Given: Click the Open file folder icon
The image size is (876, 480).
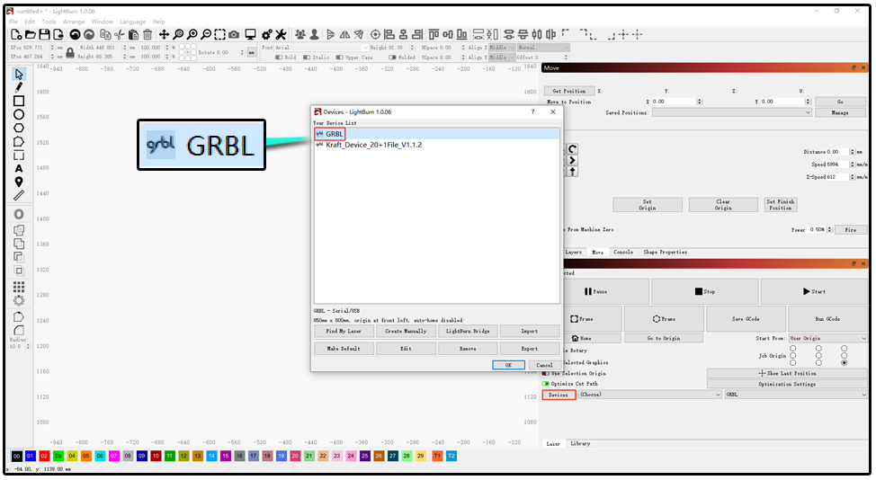Looking at the screenshot, I should point(31,34).
